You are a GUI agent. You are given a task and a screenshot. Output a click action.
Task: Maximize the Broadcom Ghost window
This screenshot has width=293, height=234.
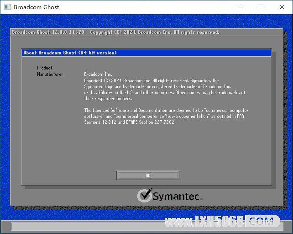click(261, 7)
